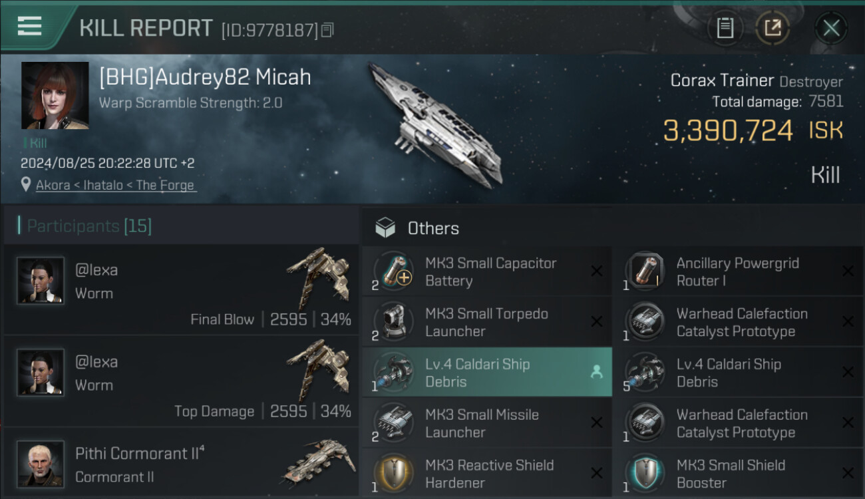View Audrey82 Micah's pilot portrait
Screen dimensions: 865x499
[55, 95]
